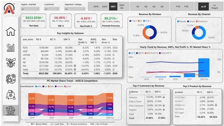Filter by quarter Q2

pos(146,7)
